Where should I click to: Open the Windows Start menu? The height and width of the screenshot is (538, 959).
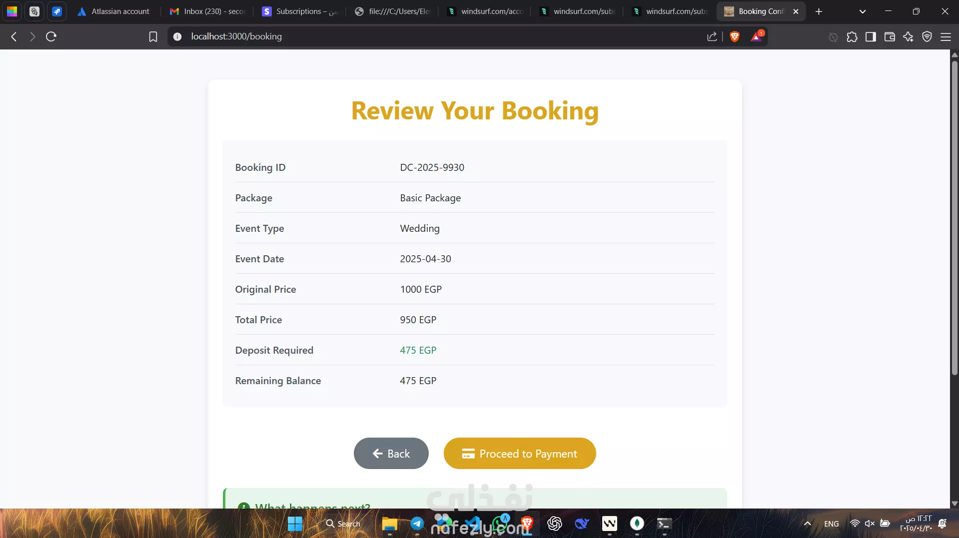pyautogui.click(x=295, y=524)
